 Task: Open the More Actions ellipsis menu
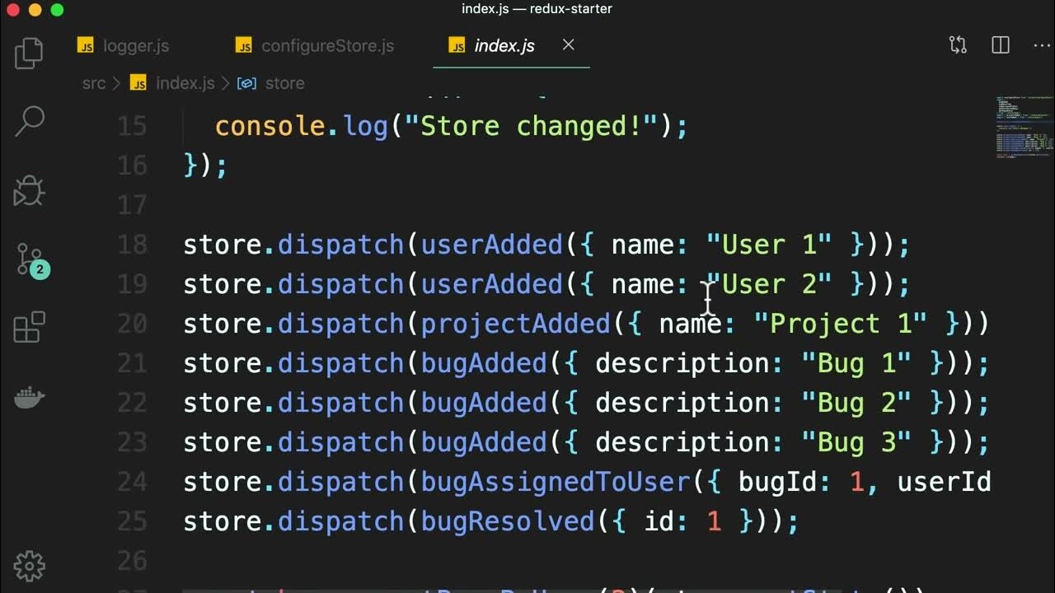(x=1042, y=45)
